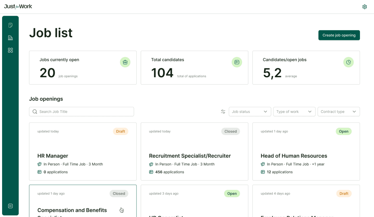Click the JustforWork logo
The height and width of the screenshot is (217, 374).
[18, 7]
